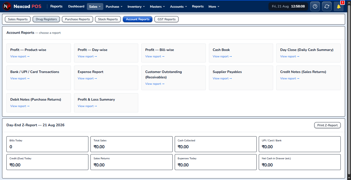351x180 pixels.
Task: View report for Profit — Bill-wise
Action: point(155,56)
